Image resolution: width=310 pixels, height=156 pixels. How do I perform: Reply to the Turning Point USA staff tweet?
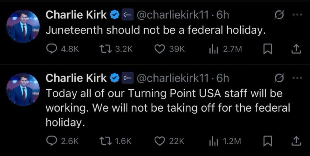pos(51,141)
